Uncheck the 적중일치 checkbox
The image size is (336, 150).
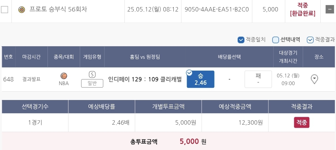click(241, 40)
